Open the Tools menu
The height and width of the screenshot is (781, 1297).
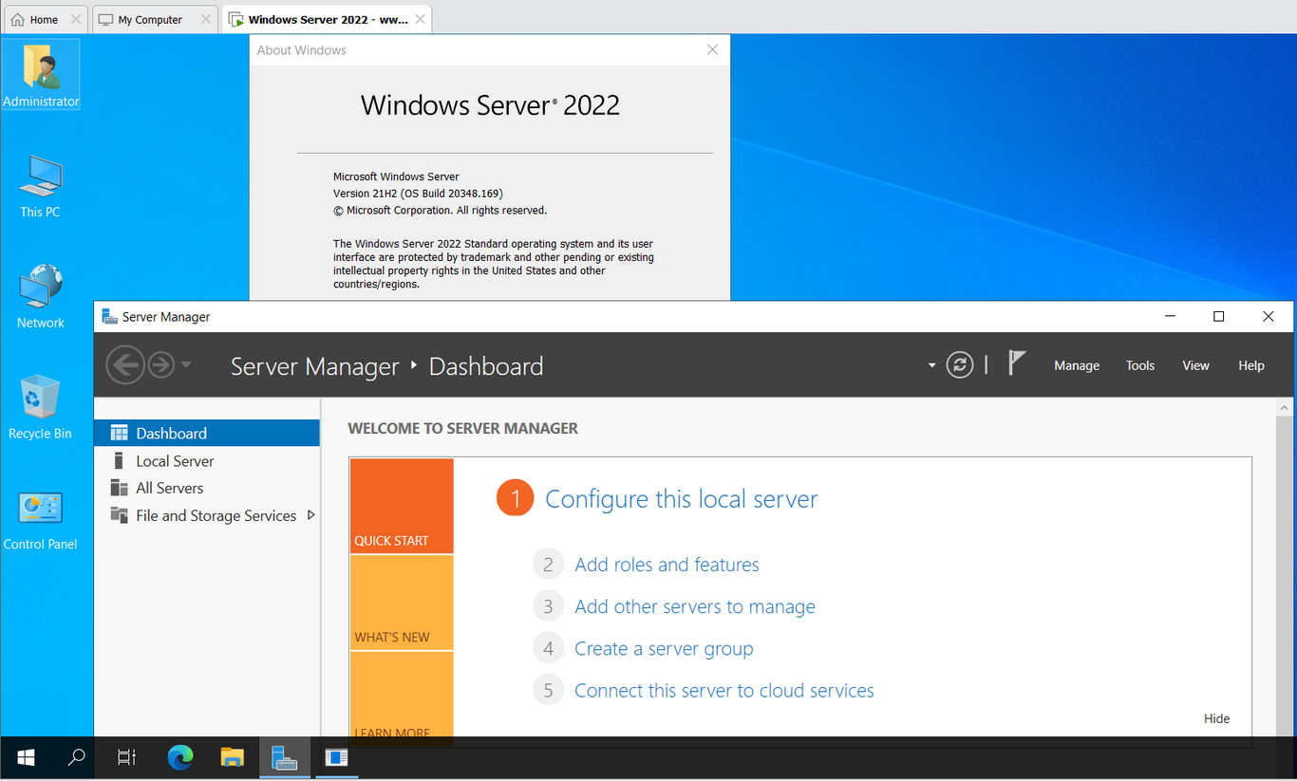(1139, 364)
